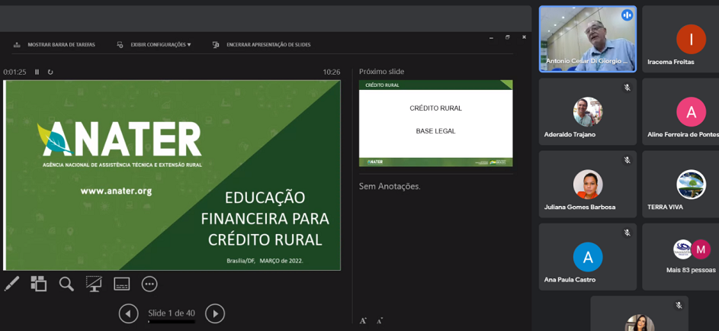The width and height of the screenshot is (719, 331).
Task: Open Exibir Configurações dropdown
Action: point(154,45)
